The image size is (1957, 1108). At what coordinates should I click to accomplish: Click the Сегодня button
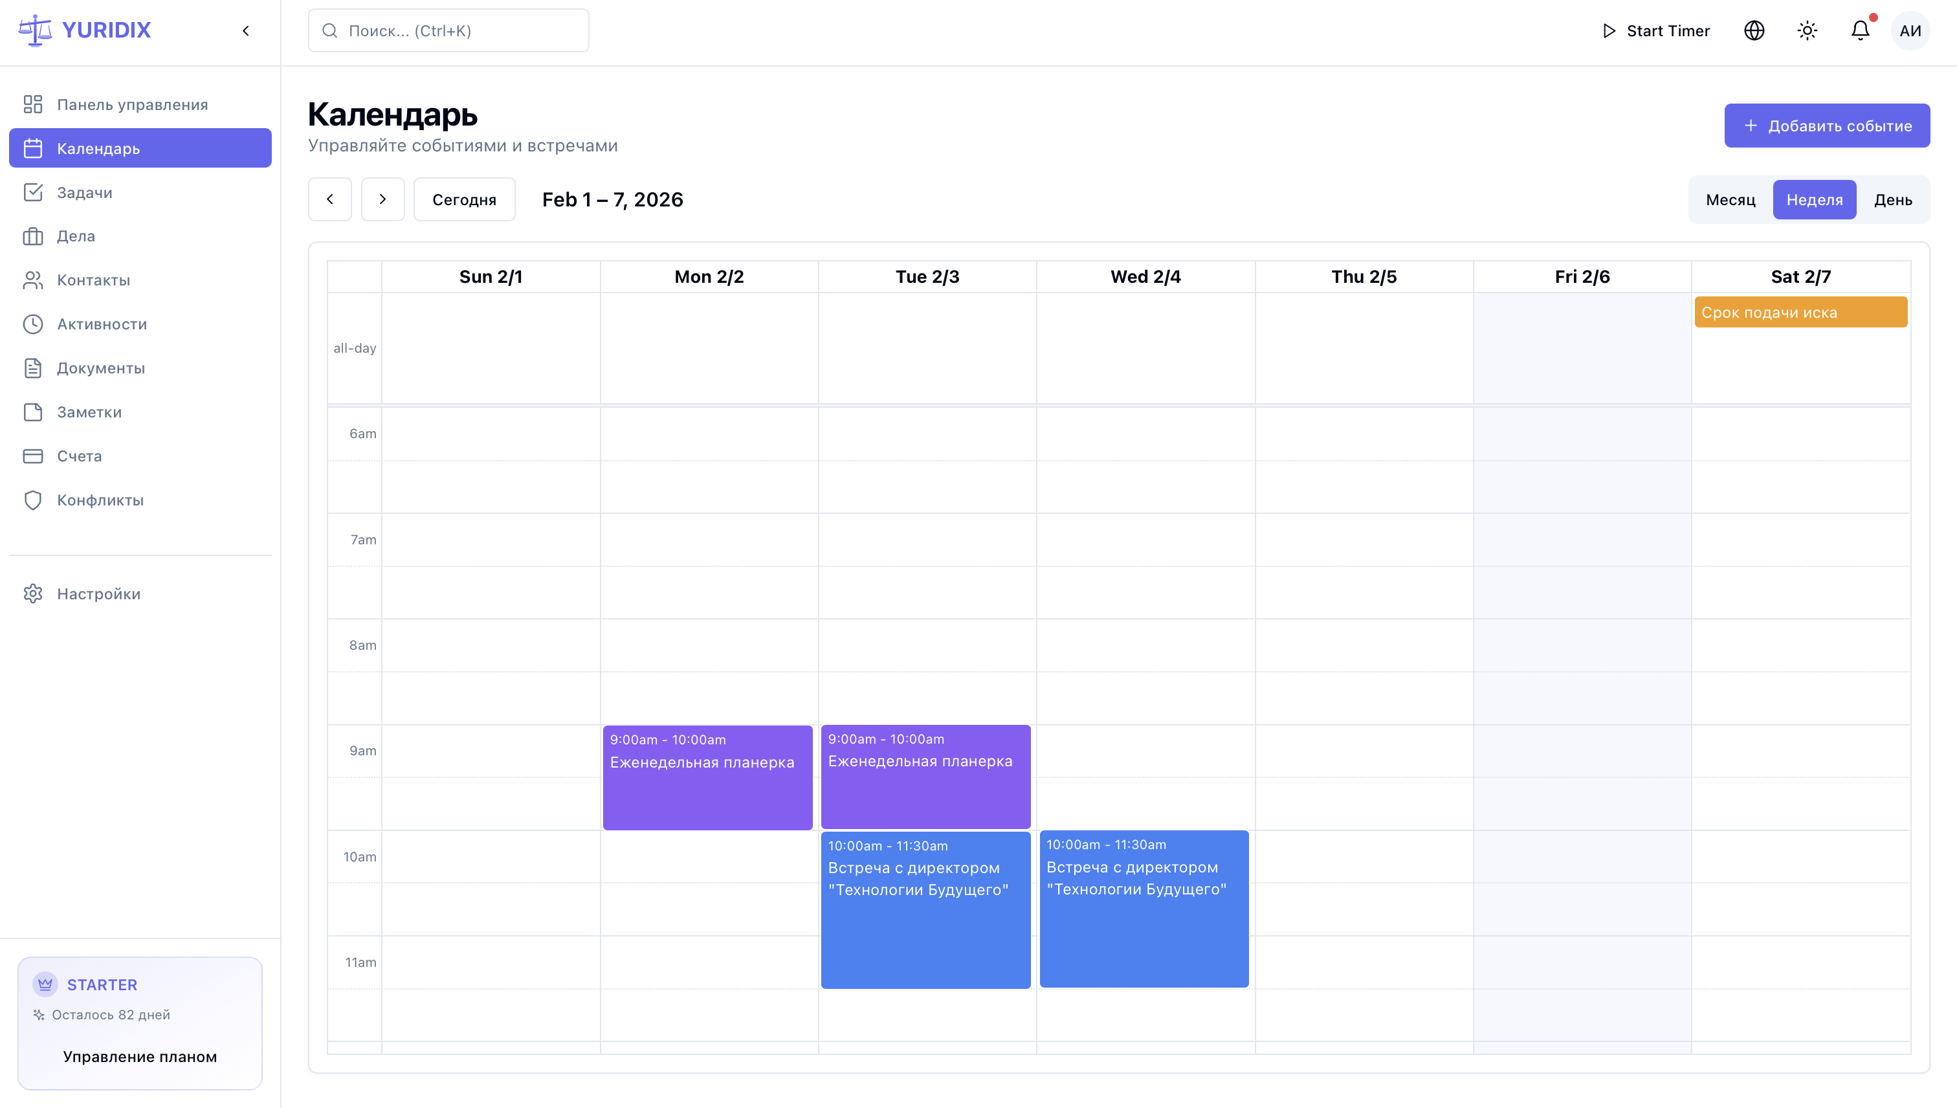coord(464,199)
